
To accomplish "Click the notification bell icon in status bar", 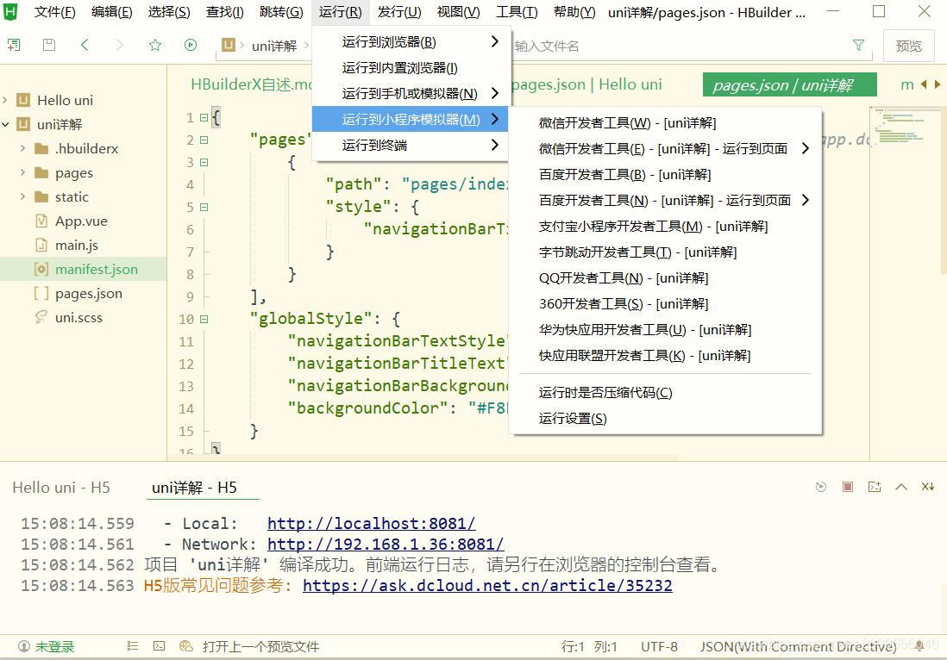I will click(919, 646).
